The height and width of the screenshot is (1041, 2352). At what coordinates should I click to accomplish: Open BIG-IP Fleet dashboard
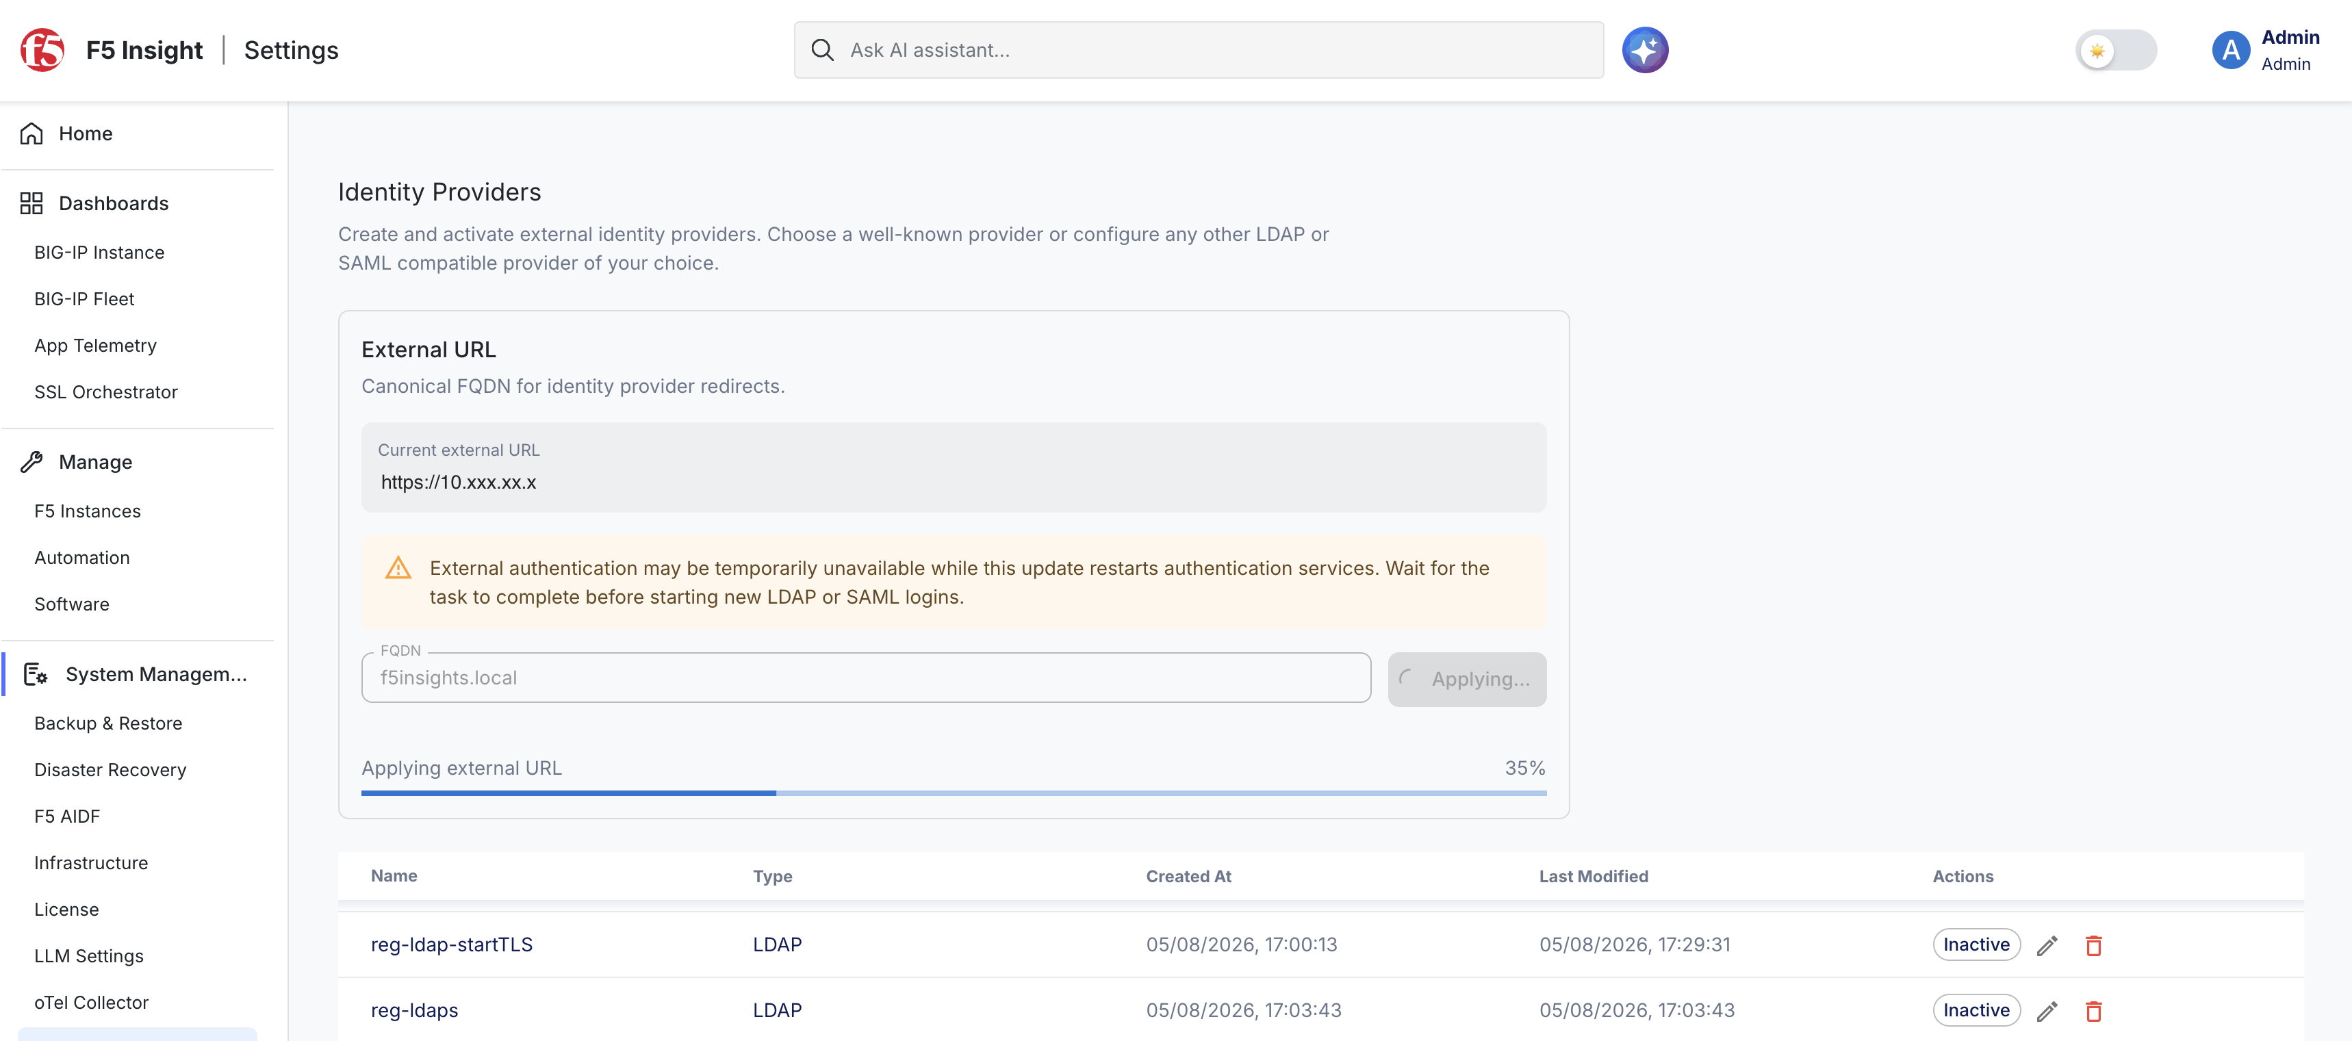point(84,298)
